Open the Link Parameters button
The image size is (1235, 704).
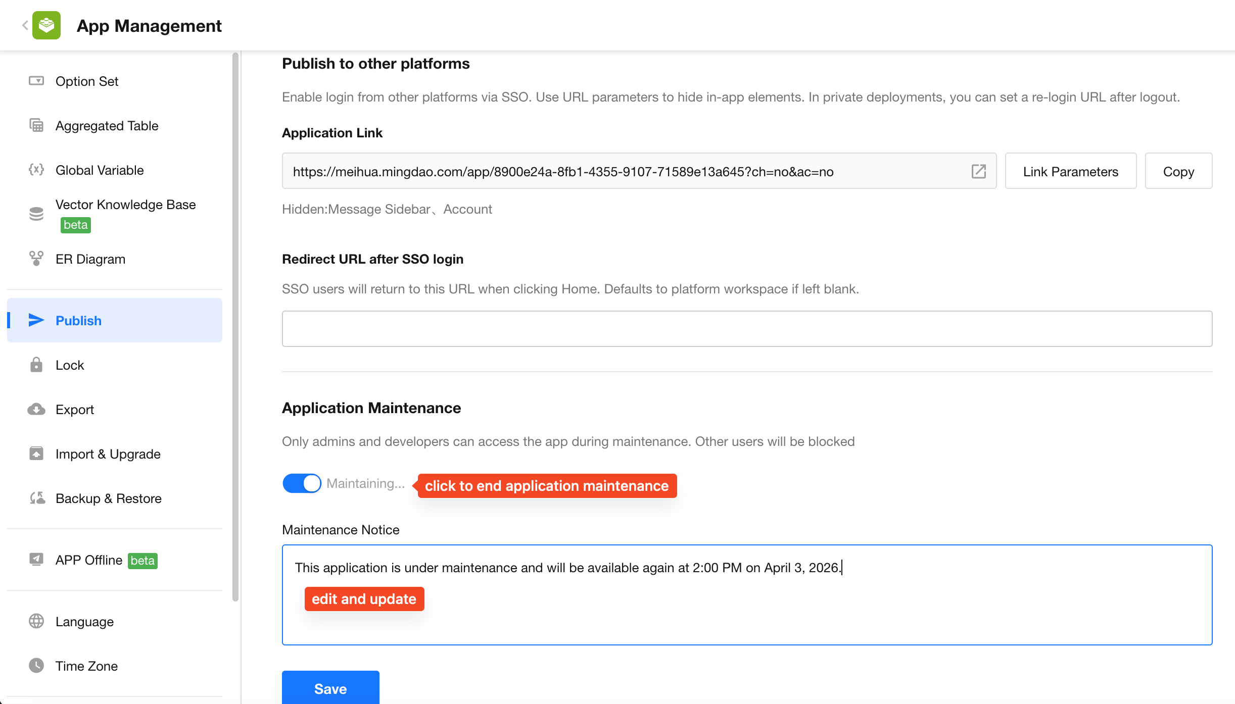coord(1070,171)
